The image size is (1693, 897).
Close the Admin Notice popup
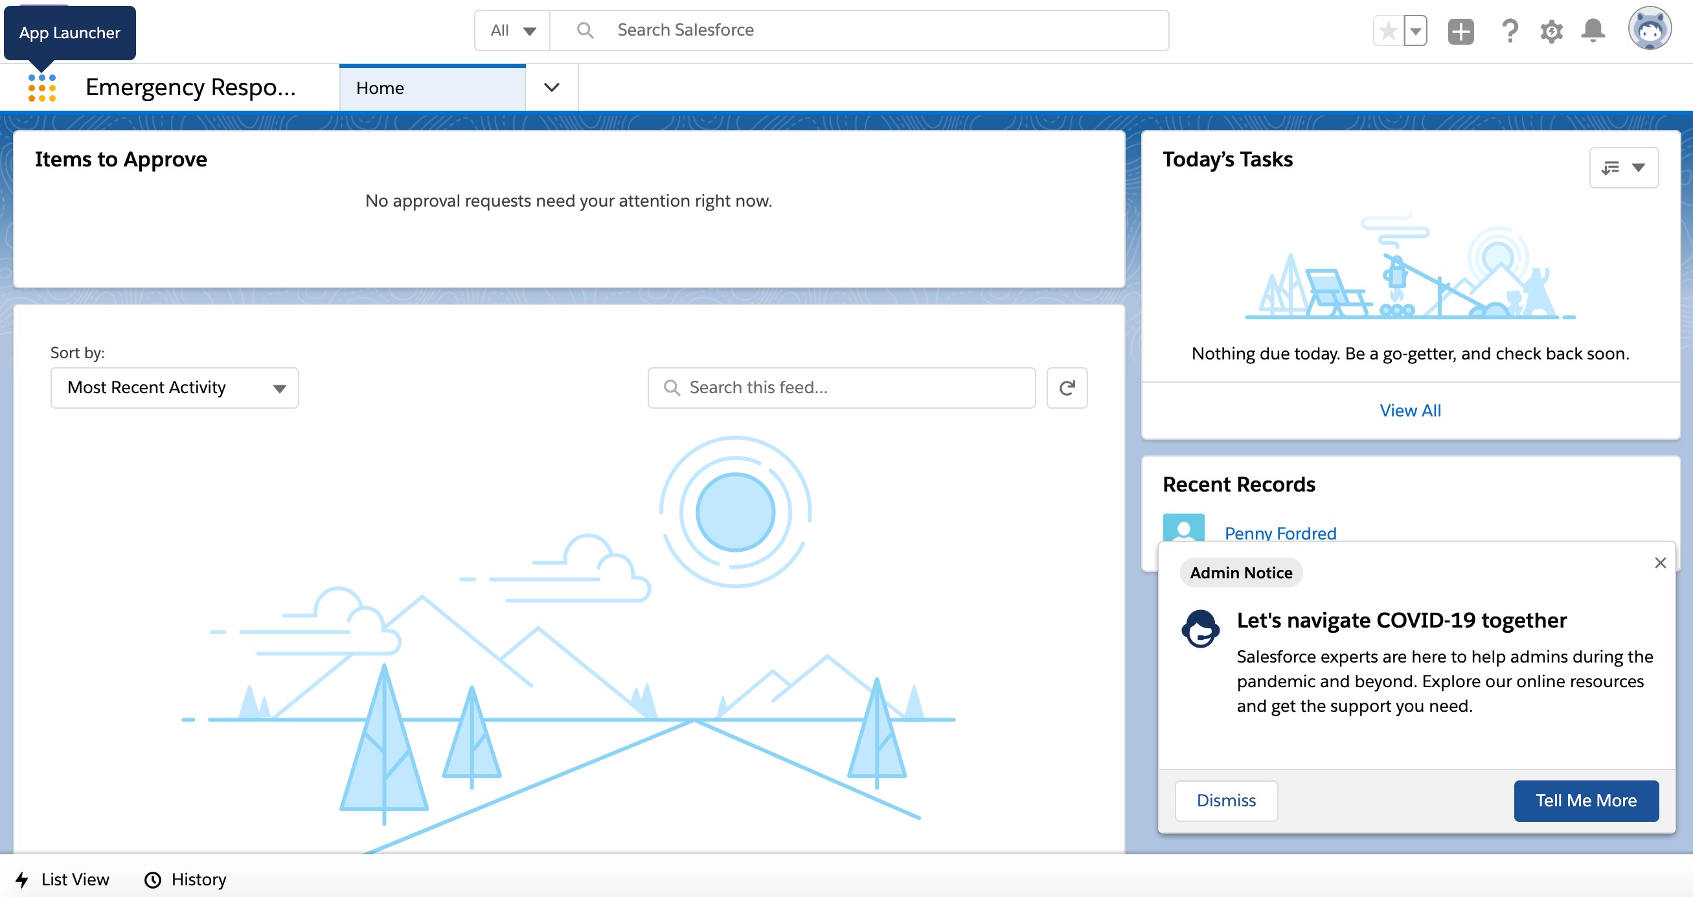coord(1660,563)
